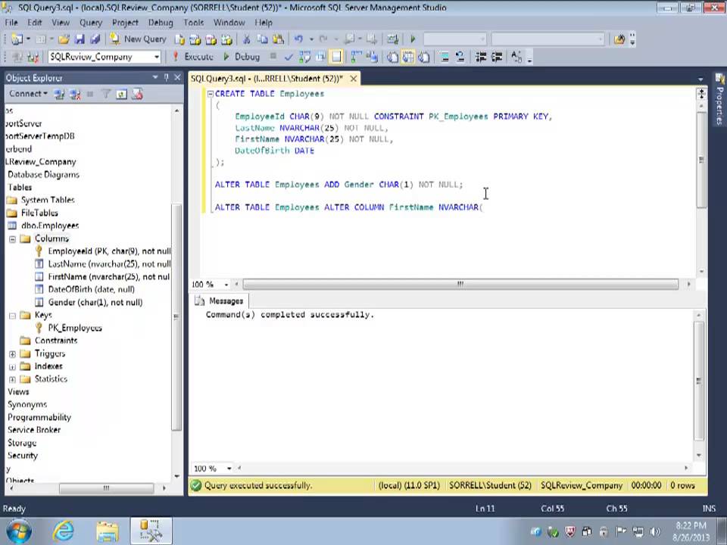Click the Windows Start orb

click(19, 531)
